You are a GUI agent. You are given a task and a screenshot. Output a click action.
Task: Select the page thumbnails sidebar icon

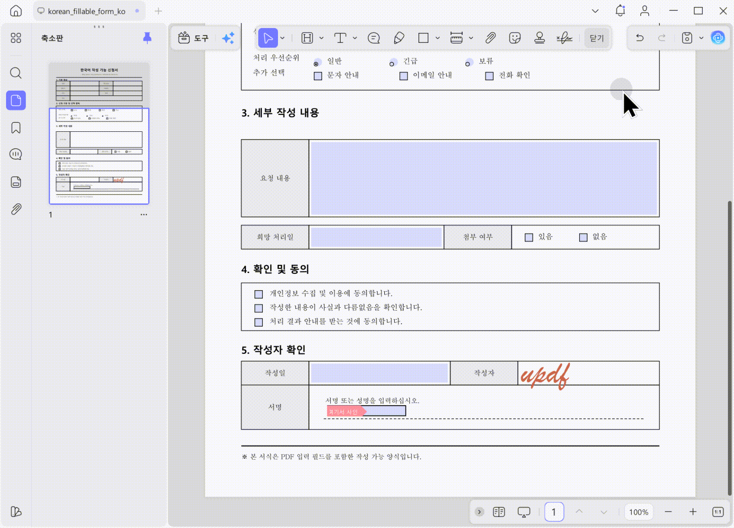pyautogui.click(x=16, y=100)
